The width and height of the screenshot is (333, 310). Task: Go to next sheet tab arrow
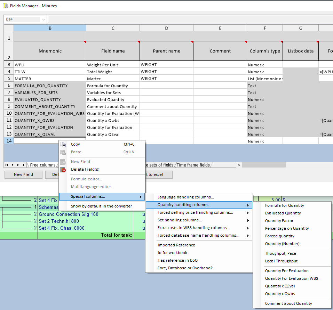pyautogui.click(x=18, y=165)
